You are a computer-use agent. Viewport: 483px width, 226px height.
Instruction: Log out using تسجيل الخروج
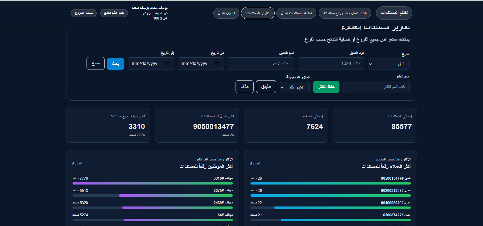click(84, 13)
